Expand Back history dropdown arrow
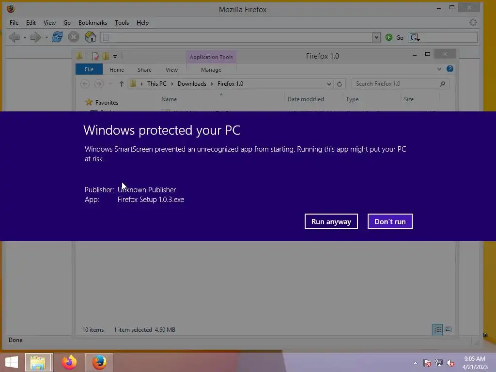496x372 pixels. point(25,38)
